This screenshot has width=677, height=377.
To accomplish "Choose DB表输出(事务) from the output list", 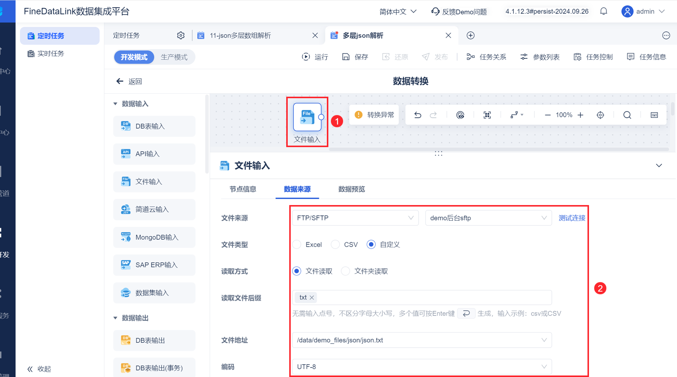I will (x=154, y=368).
